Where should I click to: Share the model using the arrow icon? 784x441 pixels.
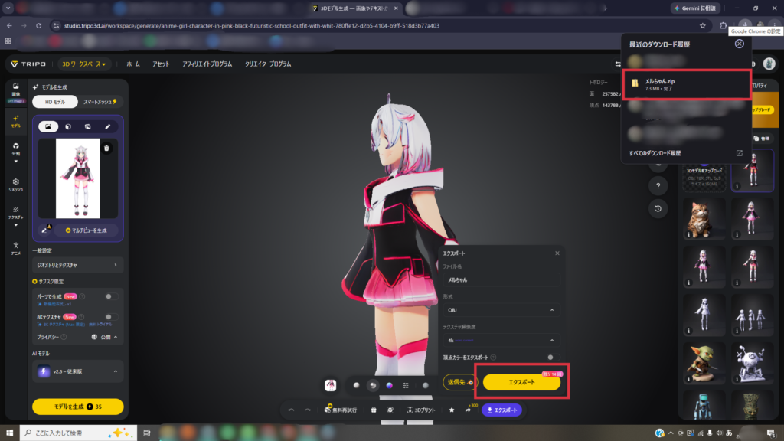click(x=468, y=410)
